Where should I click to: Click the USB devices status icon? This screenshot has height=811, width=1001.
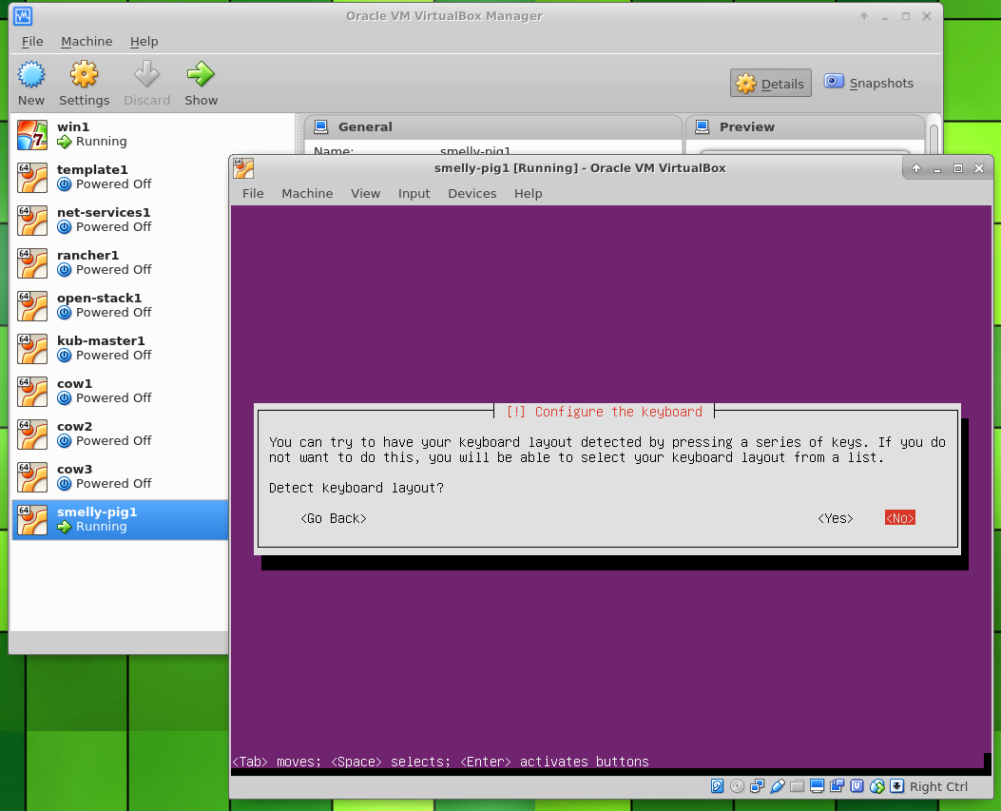click(777, 786)
